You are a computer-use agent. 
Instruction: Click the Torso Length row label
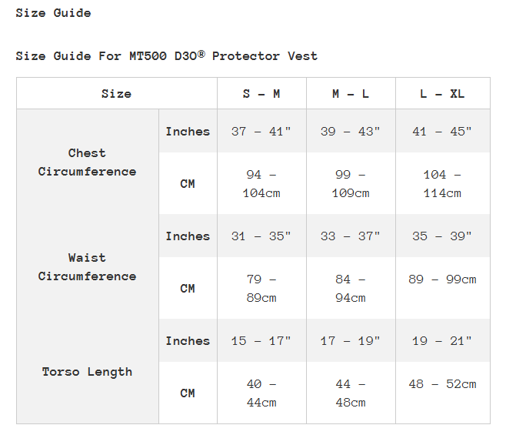coord(87,372)
